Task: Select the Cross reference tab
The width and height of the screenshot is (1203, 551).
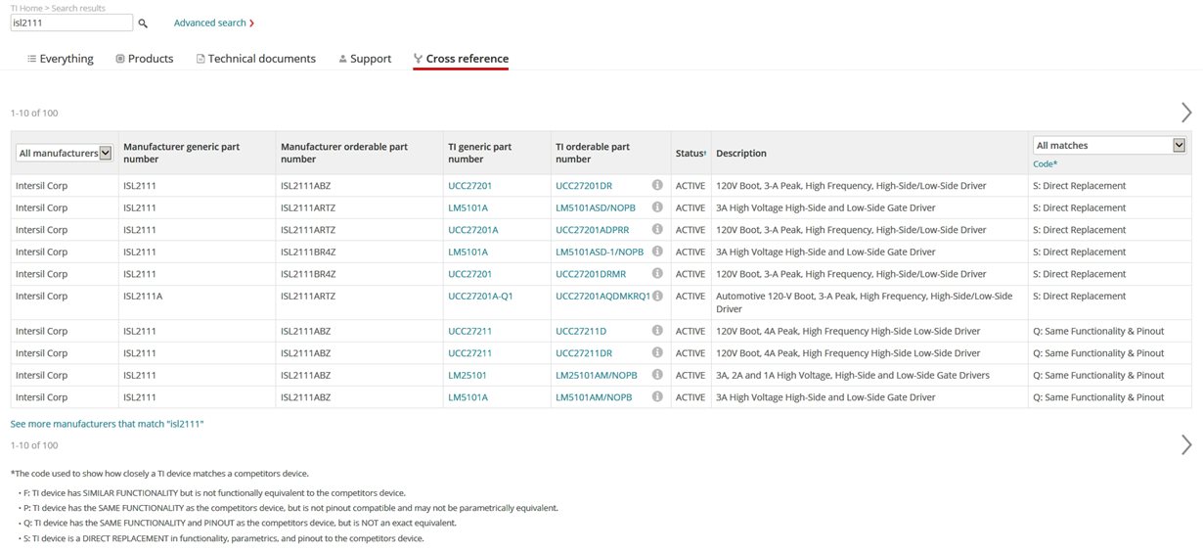Action: 461,59
